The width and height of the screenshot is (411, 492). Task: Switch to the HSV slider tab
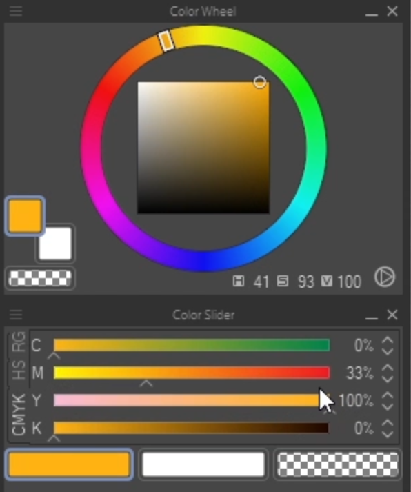pos(18,370)
